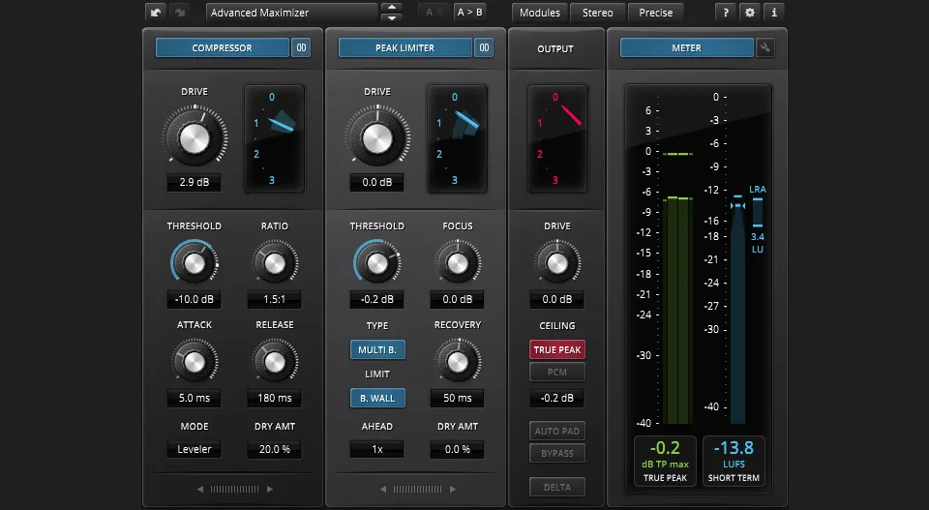The width and height of the screenshot is (929, 510).
Task: Click the B. WALL limit mode button
Action: tap(377, 398)
